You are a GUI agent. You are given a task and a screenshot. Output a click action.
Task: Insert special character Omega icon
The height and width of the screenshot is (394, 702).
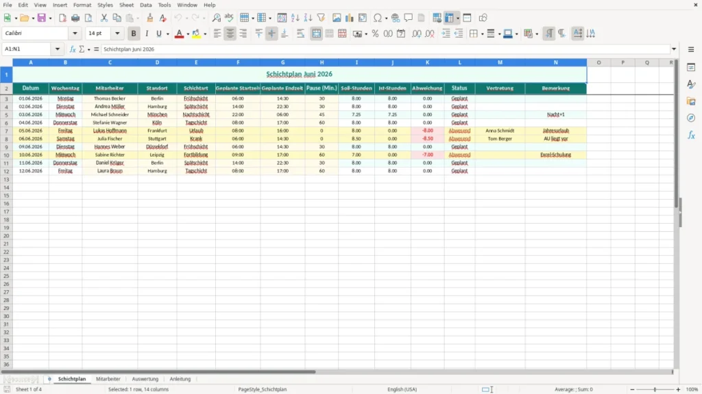click(x=378, y=18)
